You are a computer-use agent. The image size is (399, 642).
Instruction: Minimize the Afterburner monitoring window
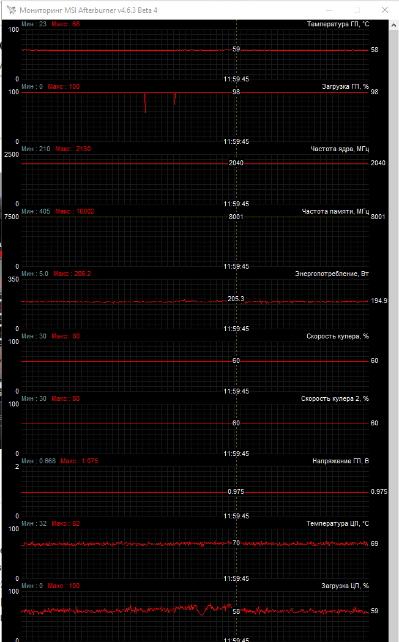(x=329, y=10)
